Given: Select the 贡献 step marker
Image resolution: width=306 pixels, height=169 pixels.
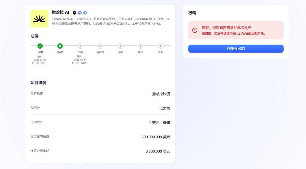Looking at the screenshot, I should coord(80,46).
